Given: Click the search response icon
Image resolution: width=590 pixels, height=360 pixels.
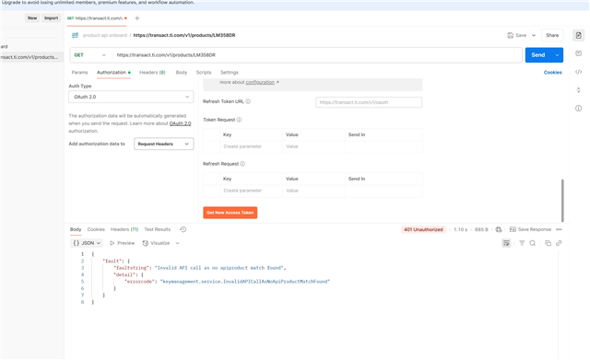Looking at the screenshot, I should (x=533, y=243).
